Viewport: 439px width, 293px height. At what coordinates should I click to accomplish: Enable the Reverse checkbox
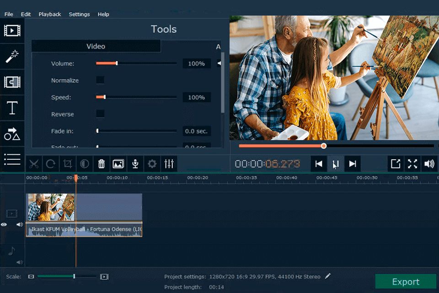click(x=100, y=114)
